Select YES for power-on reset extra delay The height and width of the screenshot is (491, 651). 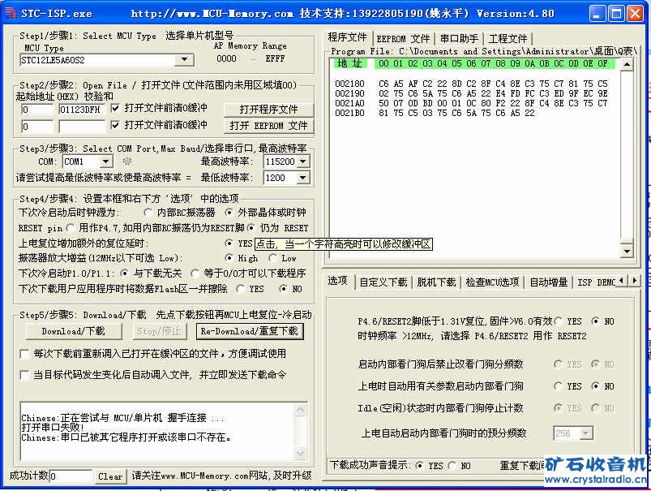pos(229,243)
